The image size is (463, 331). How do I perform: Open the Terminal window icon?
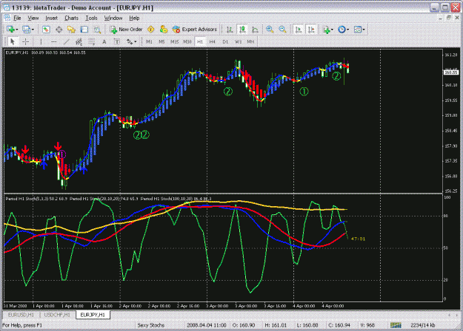(x=84, y=30)
